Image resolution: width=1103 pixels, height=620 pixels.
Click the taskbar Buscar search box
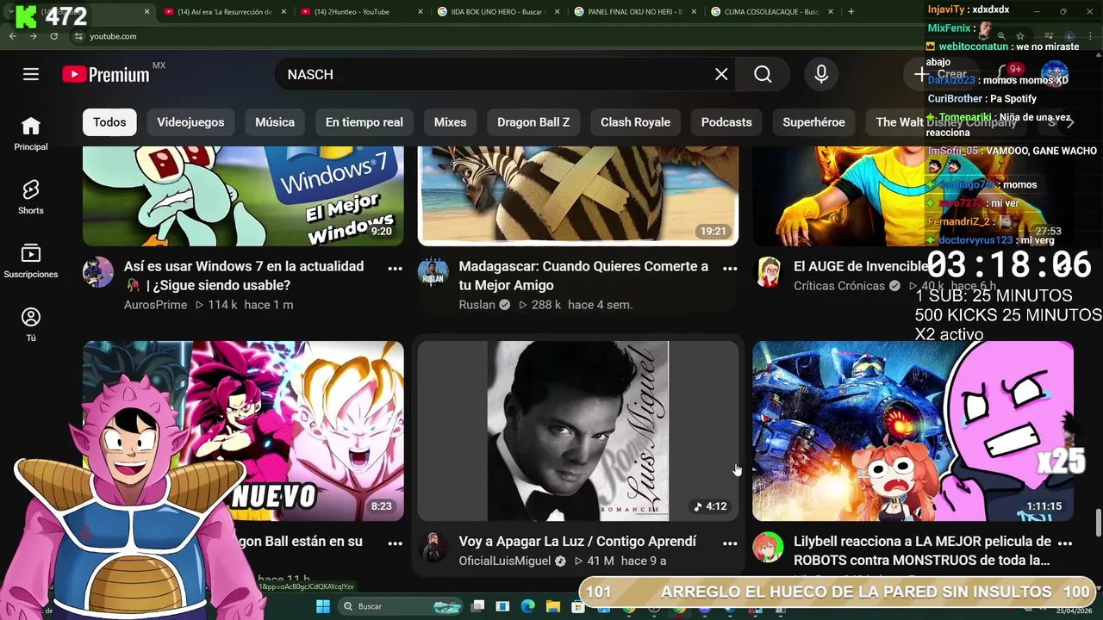(401, 606)
